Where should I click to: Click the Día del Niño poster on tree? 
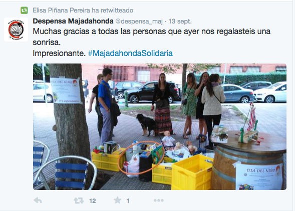(x=66, y=90)
